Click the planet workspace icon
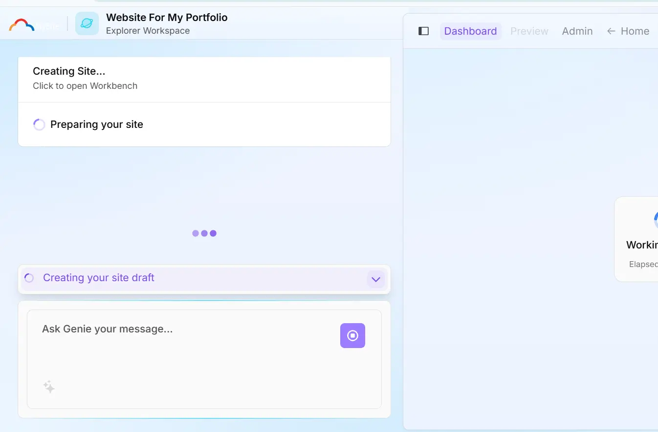This screenshot has width=658, height=432. point(87,23)
